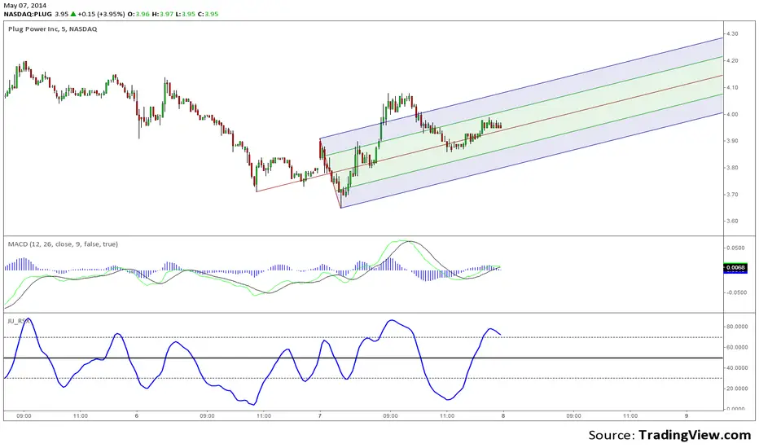Viewport: 759px width, 448px height.
Task: Click the O:3.96 open value
Action: coord(138,14)
